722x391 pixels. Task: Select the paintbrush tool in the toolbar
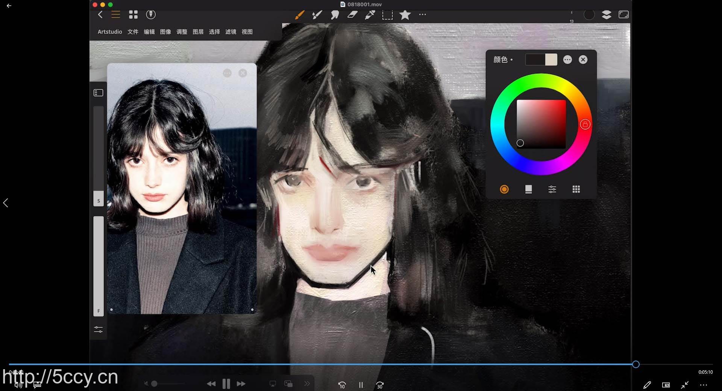[x=299, y=15]
